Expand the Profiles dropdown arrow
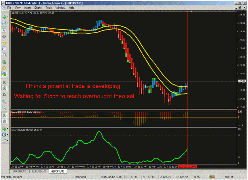 coord(7,23)
